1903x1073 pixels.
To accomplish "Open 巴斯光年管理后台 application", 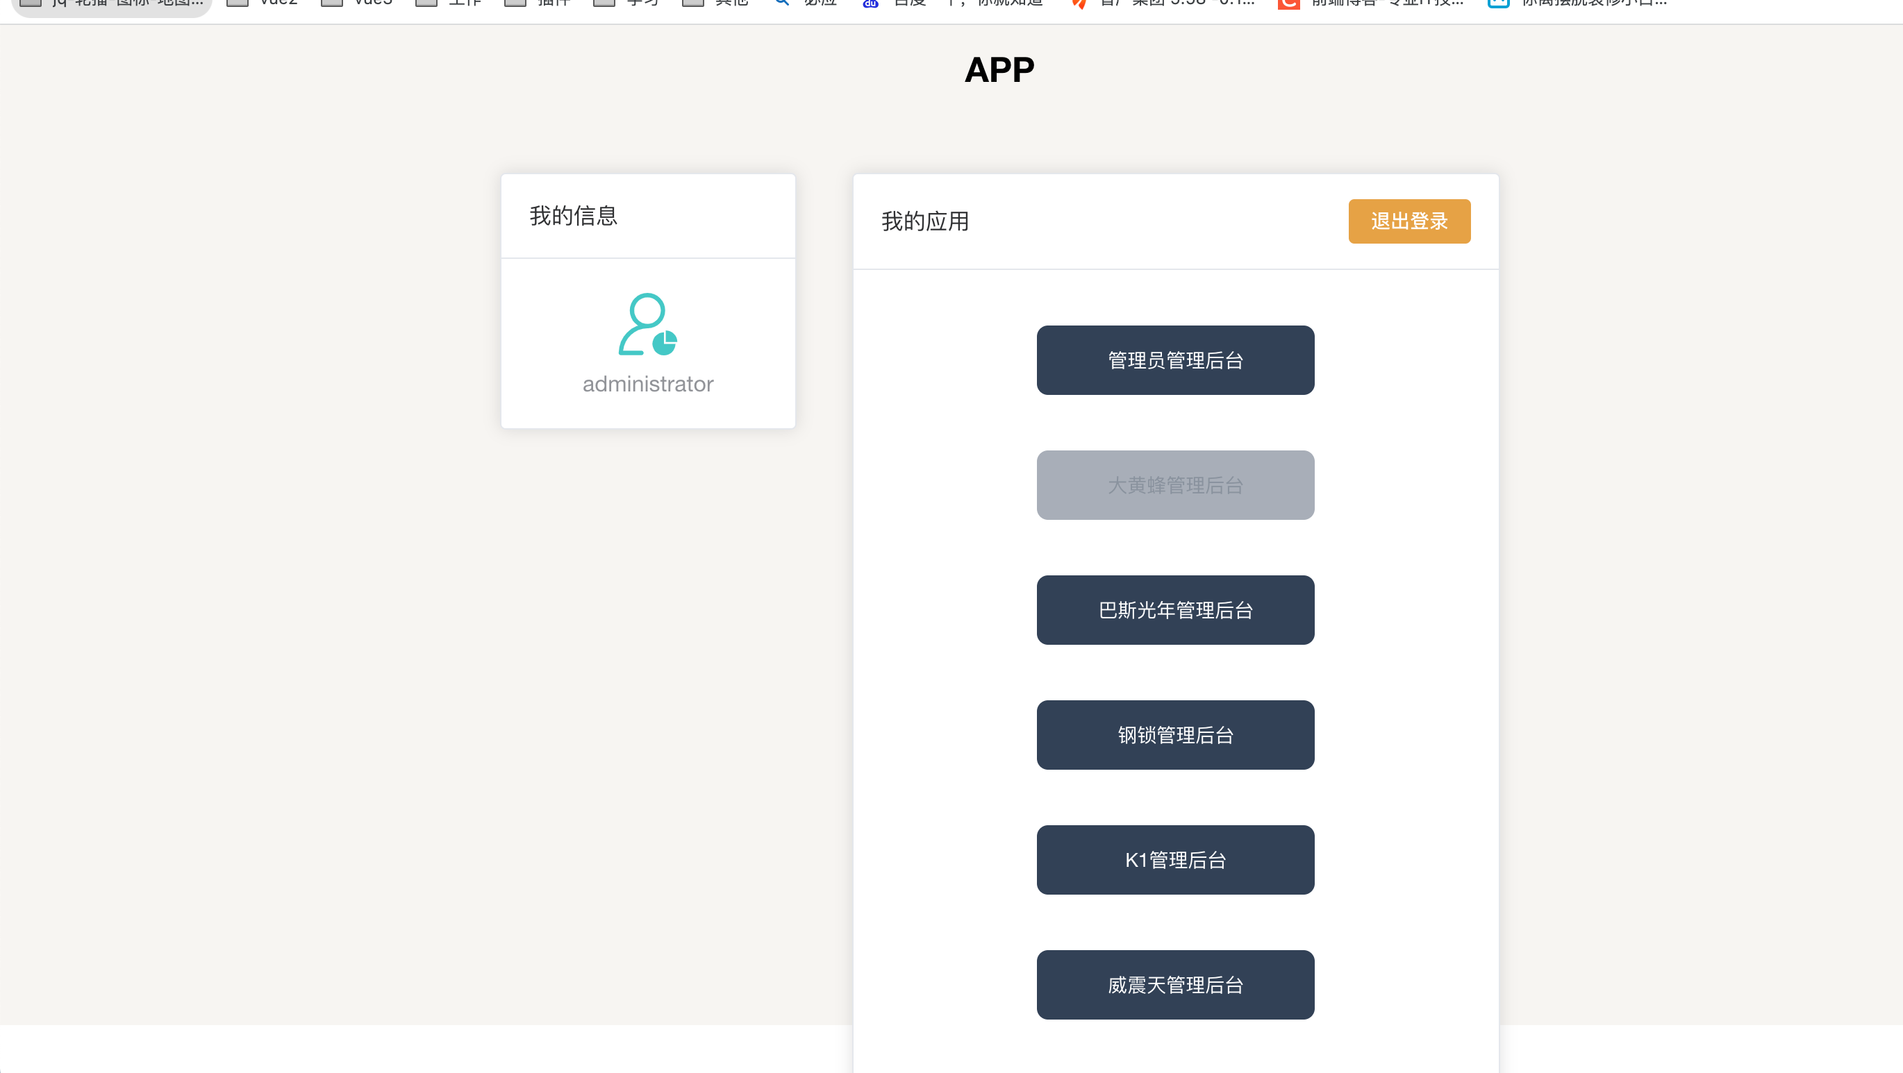I will coord(1174,610).
